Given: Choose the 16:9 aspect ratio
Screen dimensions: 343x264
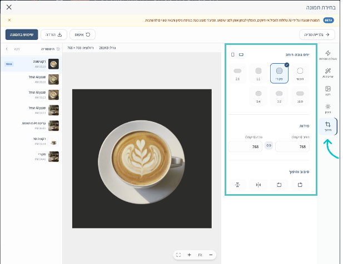Looking at the screenshot, I should [x=300, y=96].
